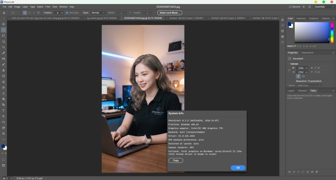This screenshot has height=180, width=336.
Task: Select the Eraser tool
Action: tap(3, 82)
